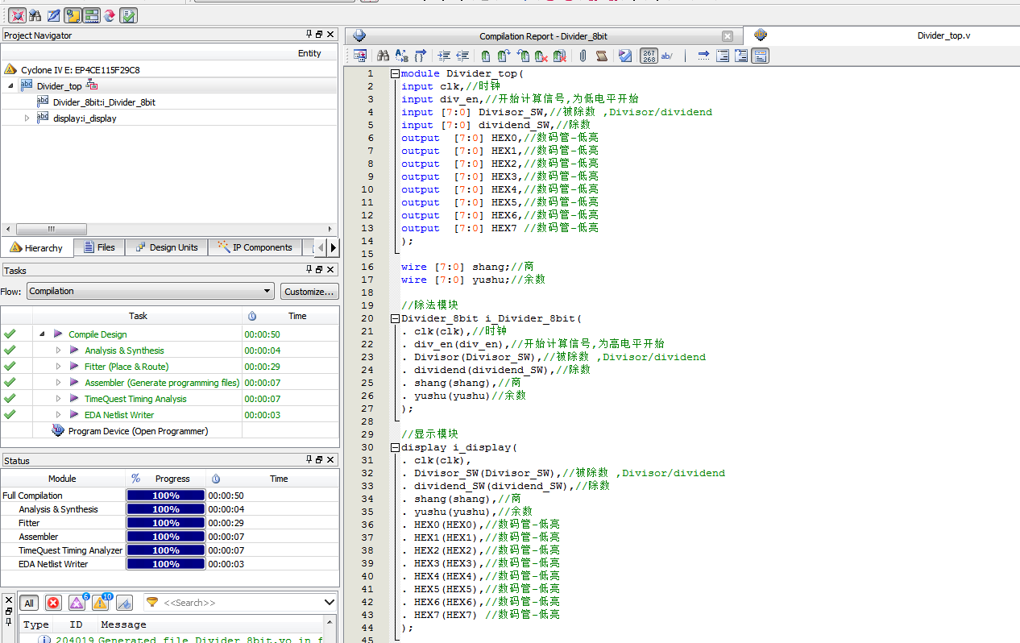The image size is (1020, 643).
Task: Click the paperclip comment icon in the editor toolbar
Action: click(583, 55)
